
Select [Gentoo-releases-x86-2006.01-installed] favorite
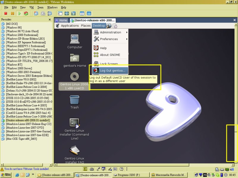28,120
